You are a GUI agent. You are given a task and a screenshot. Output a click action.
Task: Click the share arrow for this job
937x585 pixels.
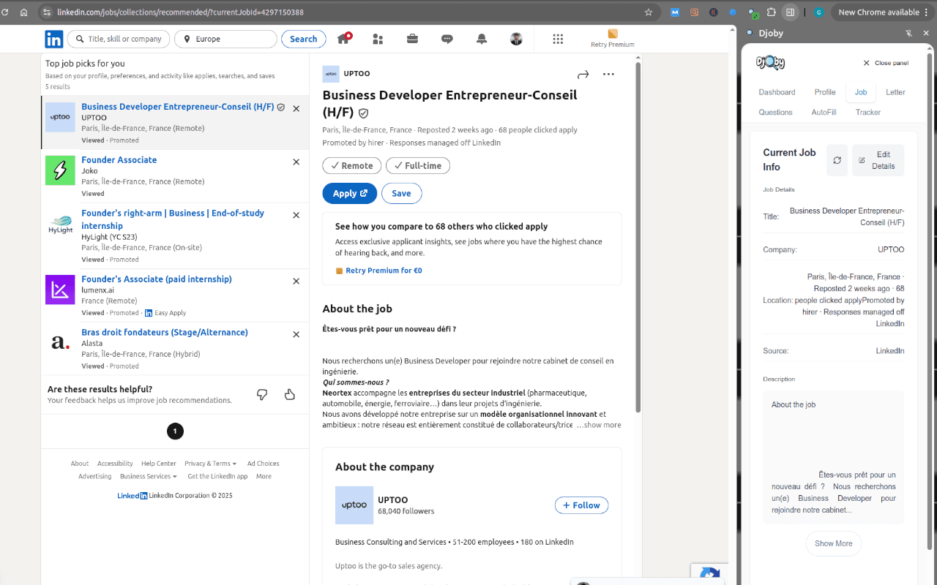pyautogui.click(x=583, y=74)
